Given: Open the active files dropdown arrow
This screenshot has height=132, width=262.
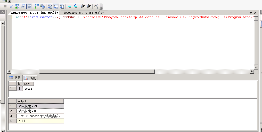Looking at the screenshot, I should [251, 13].
